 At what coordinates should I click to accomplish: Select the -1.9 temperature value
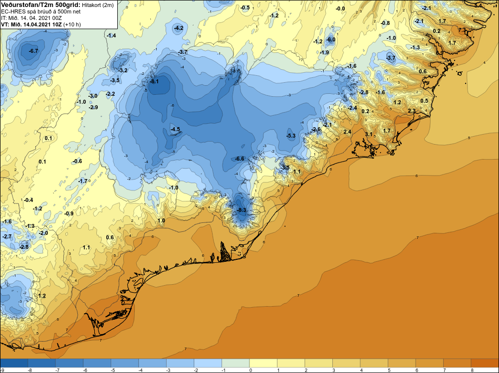pos(324,52)
